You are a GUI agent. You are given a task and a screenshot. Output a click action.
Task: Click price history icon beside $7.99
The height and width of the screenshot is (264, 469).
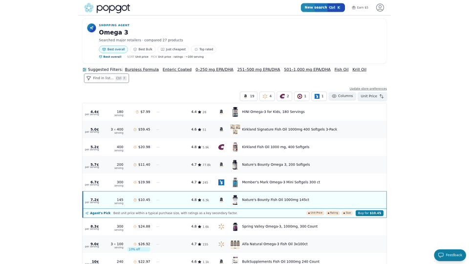click(x=137, y=112)
